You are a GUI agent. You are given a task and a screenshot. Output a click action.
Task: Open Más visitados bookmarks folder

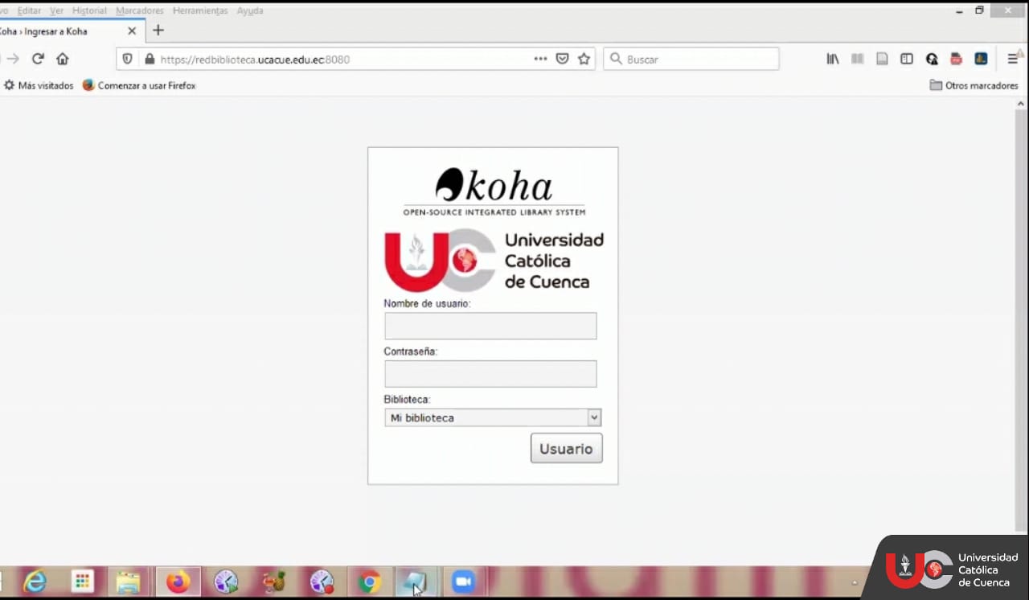pos(39,85)
